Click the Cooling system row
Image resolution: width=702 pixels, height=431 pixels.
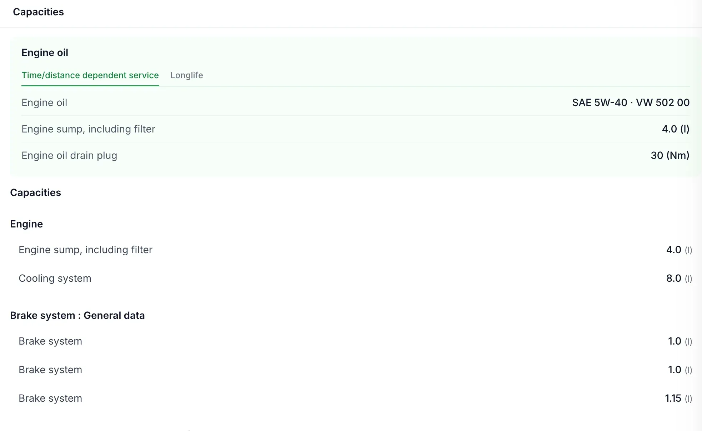(355, 279)
